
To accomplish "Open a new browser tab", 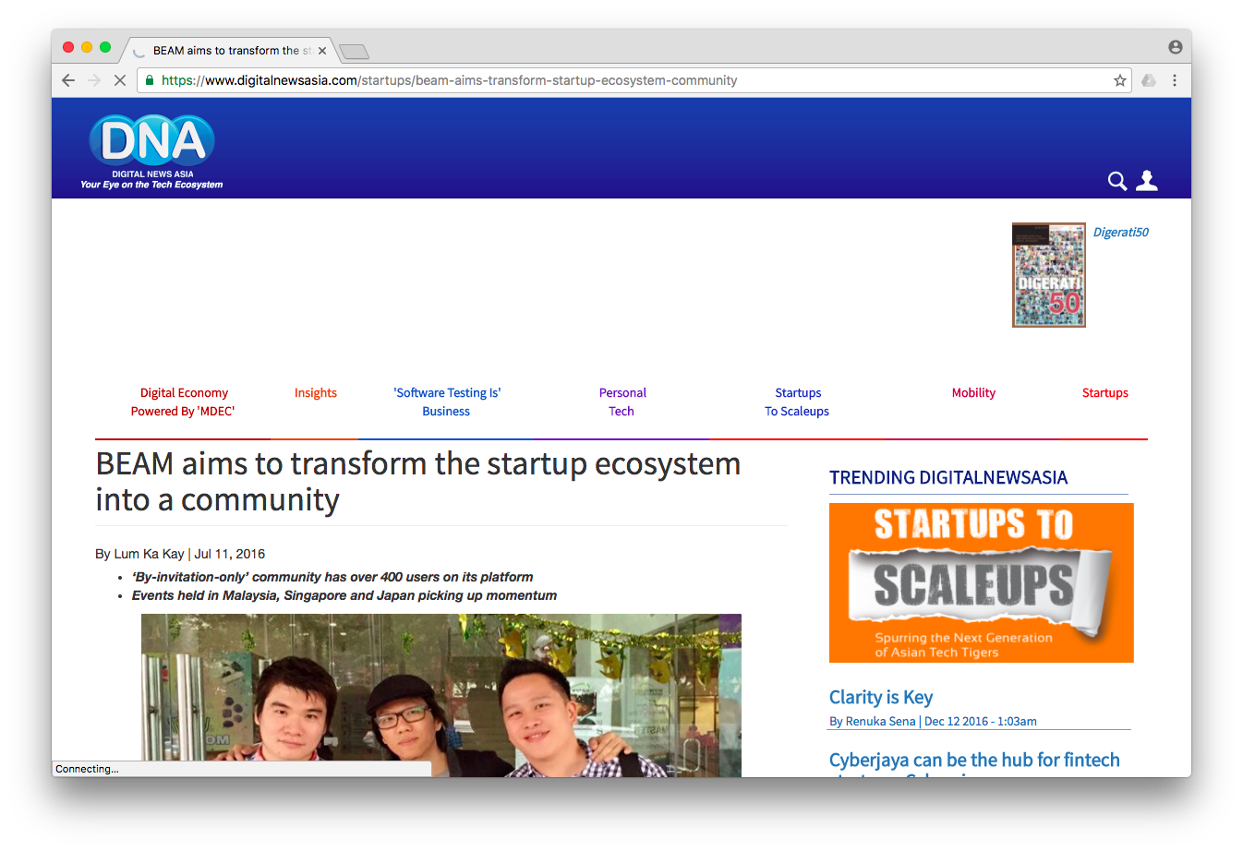I will coord(354,52).
